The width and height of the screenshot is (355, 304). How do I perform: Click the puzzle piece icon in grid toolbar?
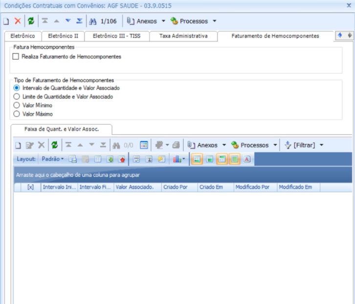[x=159, y=145]
